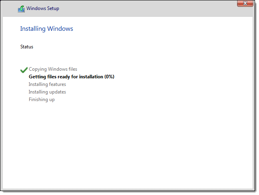Image resolution: width=259 pixels, height=195 pixels.
Task: Click 'Installing features' step
Action: click(47, 84)
